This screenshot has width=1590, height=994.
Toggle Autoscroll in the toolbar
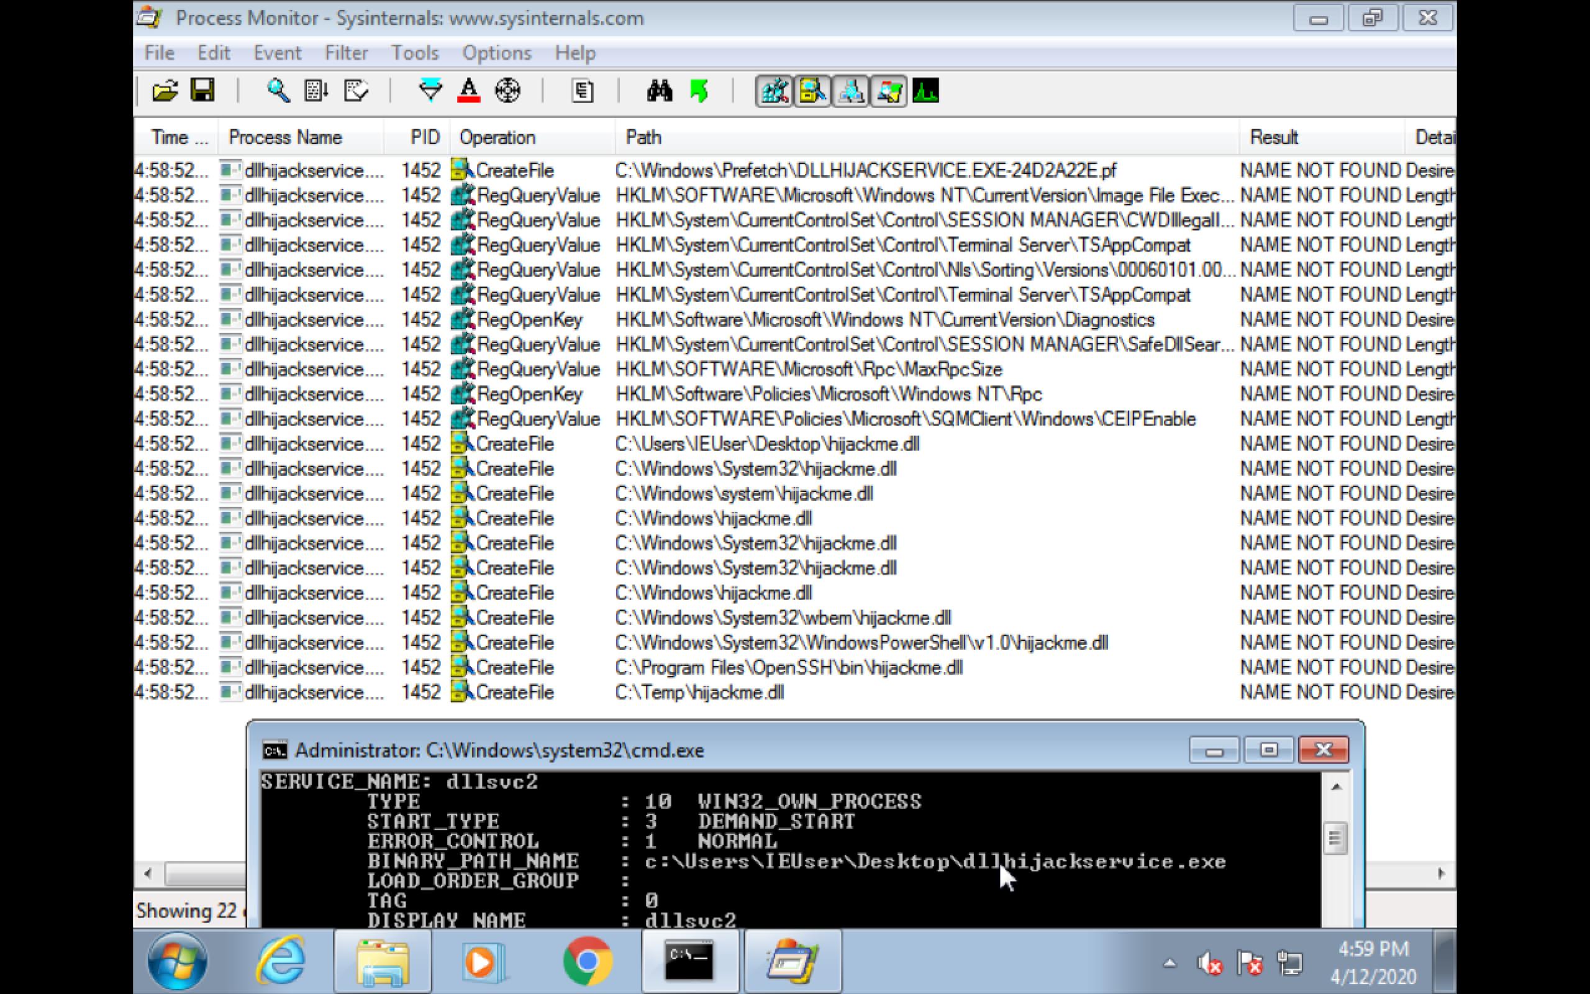point(316,91)
